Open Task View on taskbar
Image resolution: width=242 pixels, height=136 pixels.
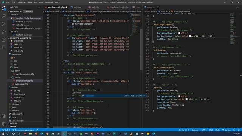[x=19, y=134]
